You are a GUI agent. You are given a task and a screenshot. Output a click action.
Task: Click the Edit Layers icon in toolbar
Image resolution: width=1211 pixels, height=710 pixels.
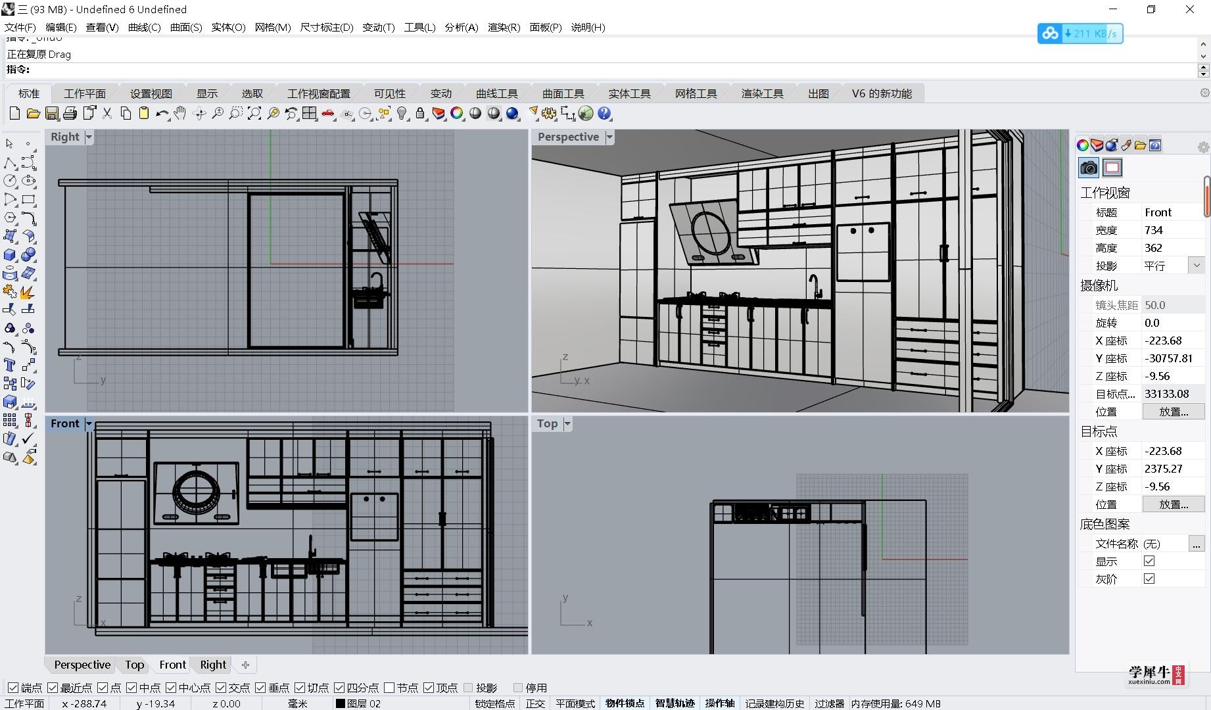point(439,114)
